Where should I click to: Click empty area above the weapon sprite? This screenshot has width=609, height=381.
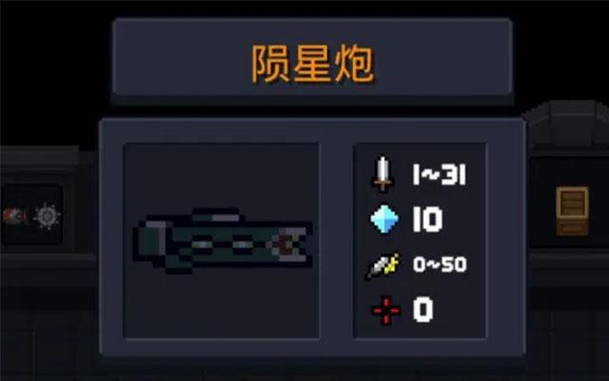pos(222,175)
